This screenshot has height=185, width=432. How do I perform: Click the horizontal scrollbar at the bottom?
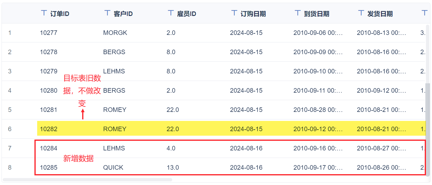(x=88, y=180)
